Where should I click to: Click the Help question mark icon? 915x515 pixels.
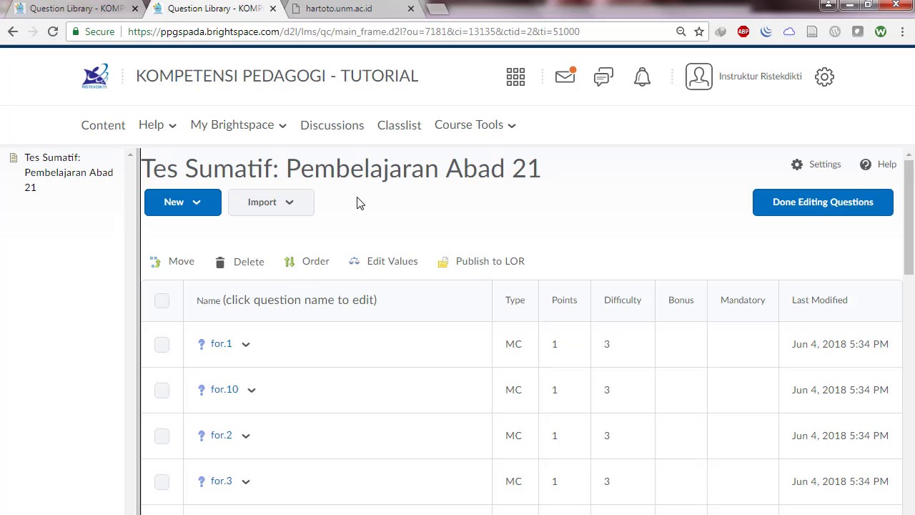[866, 165]
